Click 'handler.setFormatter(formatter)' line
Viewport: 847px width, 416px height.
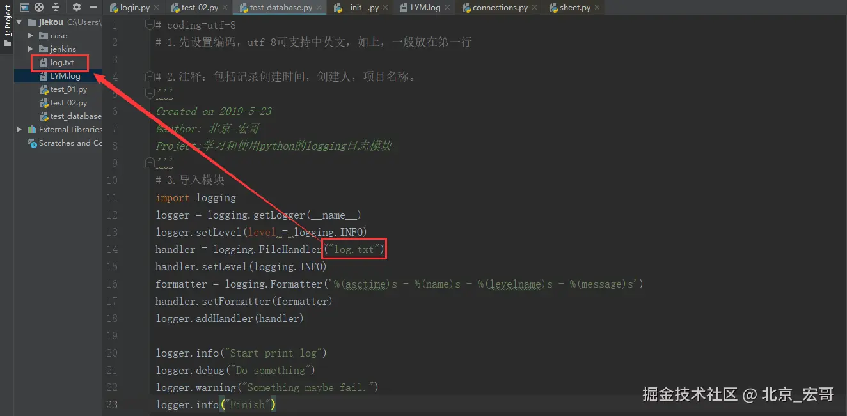click(x=244, y=301)
